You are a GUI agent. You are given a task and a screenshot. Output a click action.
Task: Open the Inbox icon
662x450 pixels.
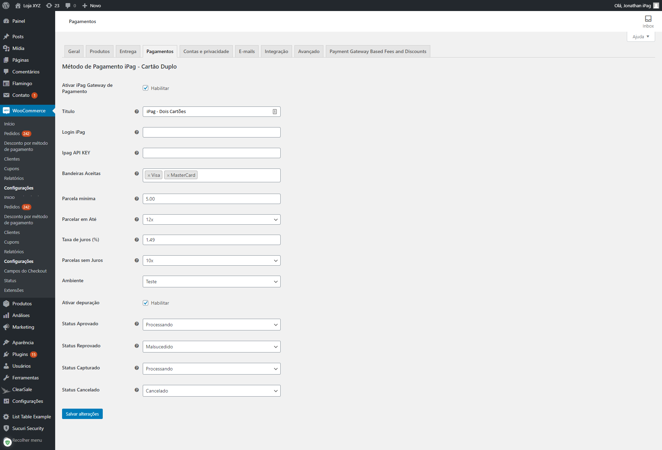tap(648, 19)
